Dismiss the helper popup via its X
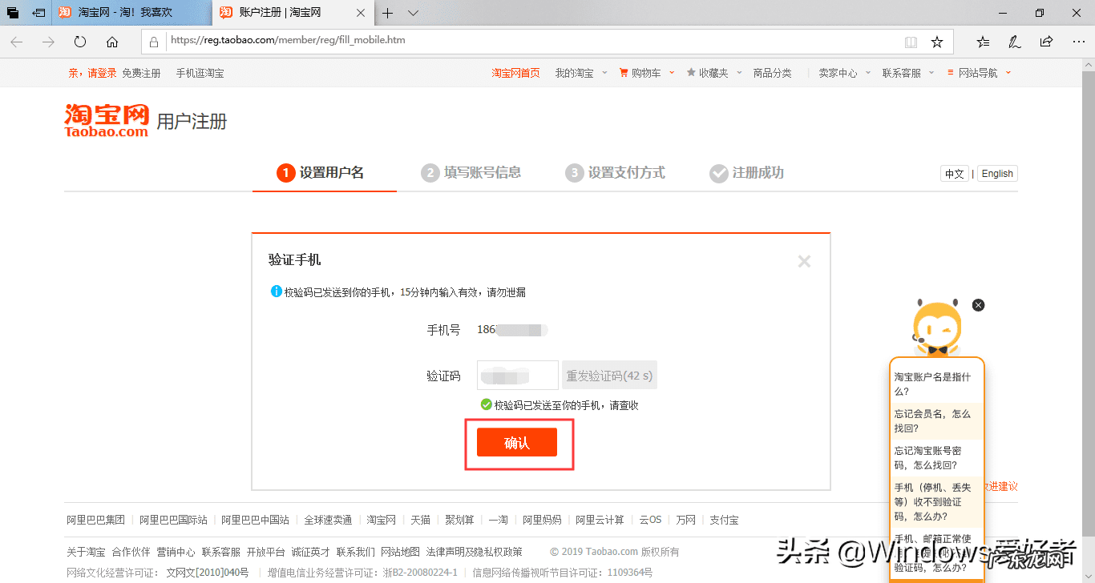Image resolution: width=1095 pixels, height=583 pixels. [978, 305]
